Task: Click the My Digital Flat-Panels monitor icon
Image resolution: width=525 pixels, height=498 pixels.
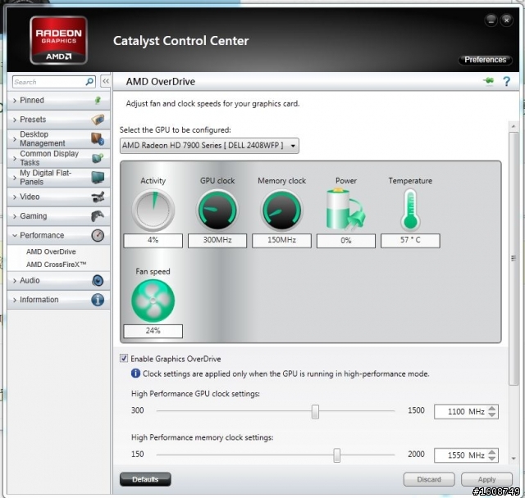Action: [x=98, y=177]
